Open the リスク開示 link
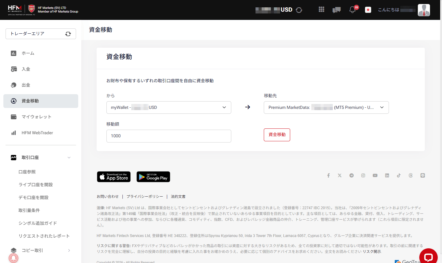Image resolution: width=442 pixels, height=263 pixels. coord(372,251)
